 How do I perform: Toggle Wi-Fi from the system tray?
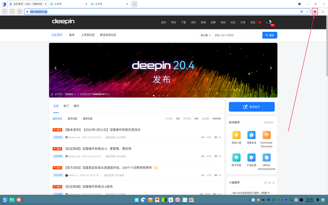pyautogui.click(x=268, y=200)
